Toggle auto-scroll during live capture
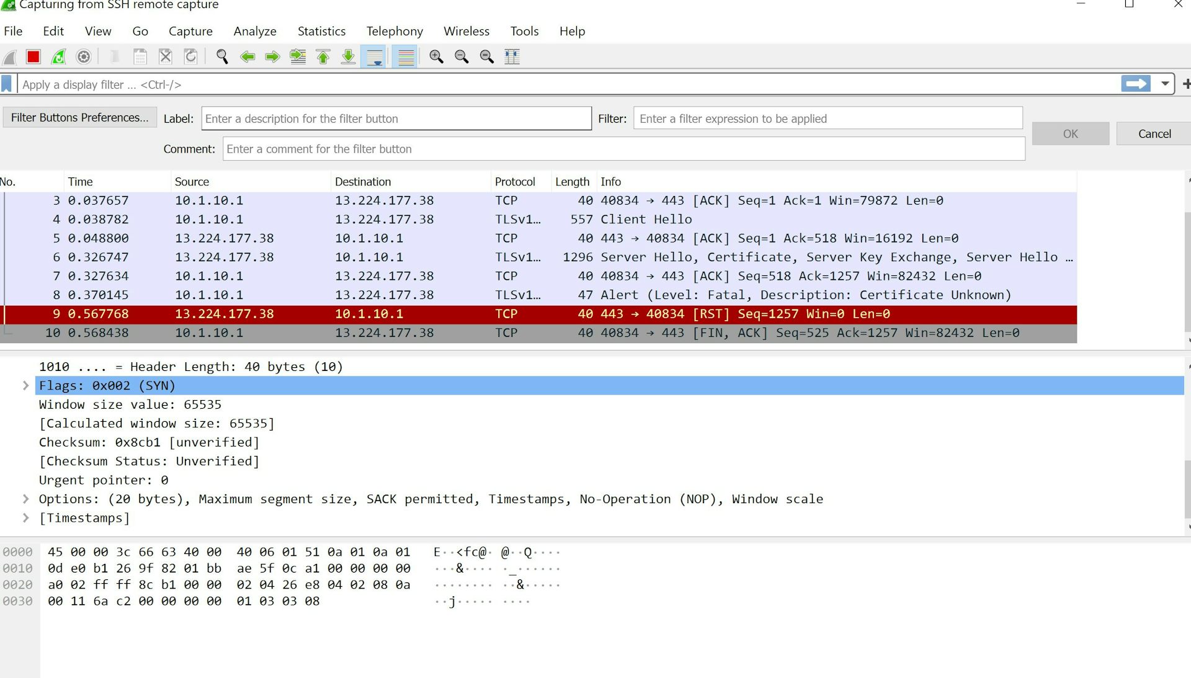1191x678 pixels. [375, 57]
